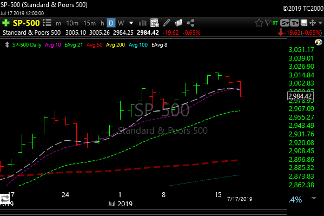
Task: Click the Avg 10 indicator label
Action: (x=53, y=45)
